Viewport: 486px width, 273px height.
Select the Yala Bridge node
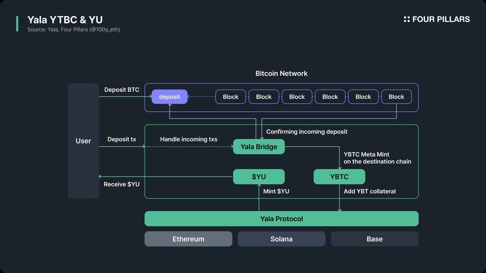[x=259, y=147]
